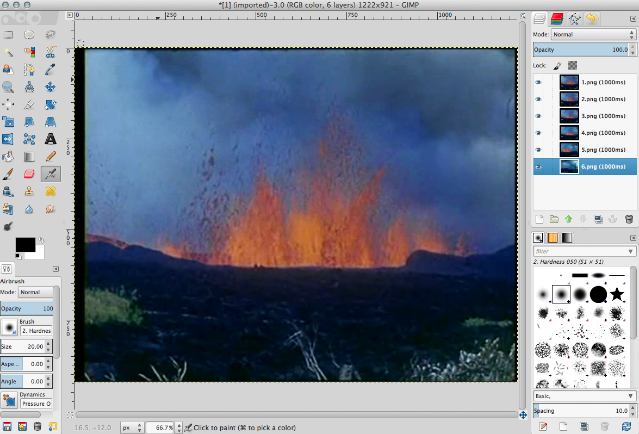Open the brushes dock tab menu
Viewport: 639px width, 434px height.
click(x=633, y=238)
